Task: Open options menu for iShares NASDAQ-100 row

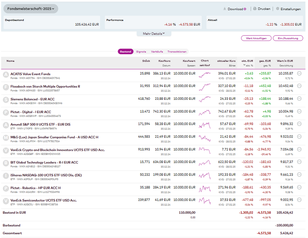Action: pos(299,175)
